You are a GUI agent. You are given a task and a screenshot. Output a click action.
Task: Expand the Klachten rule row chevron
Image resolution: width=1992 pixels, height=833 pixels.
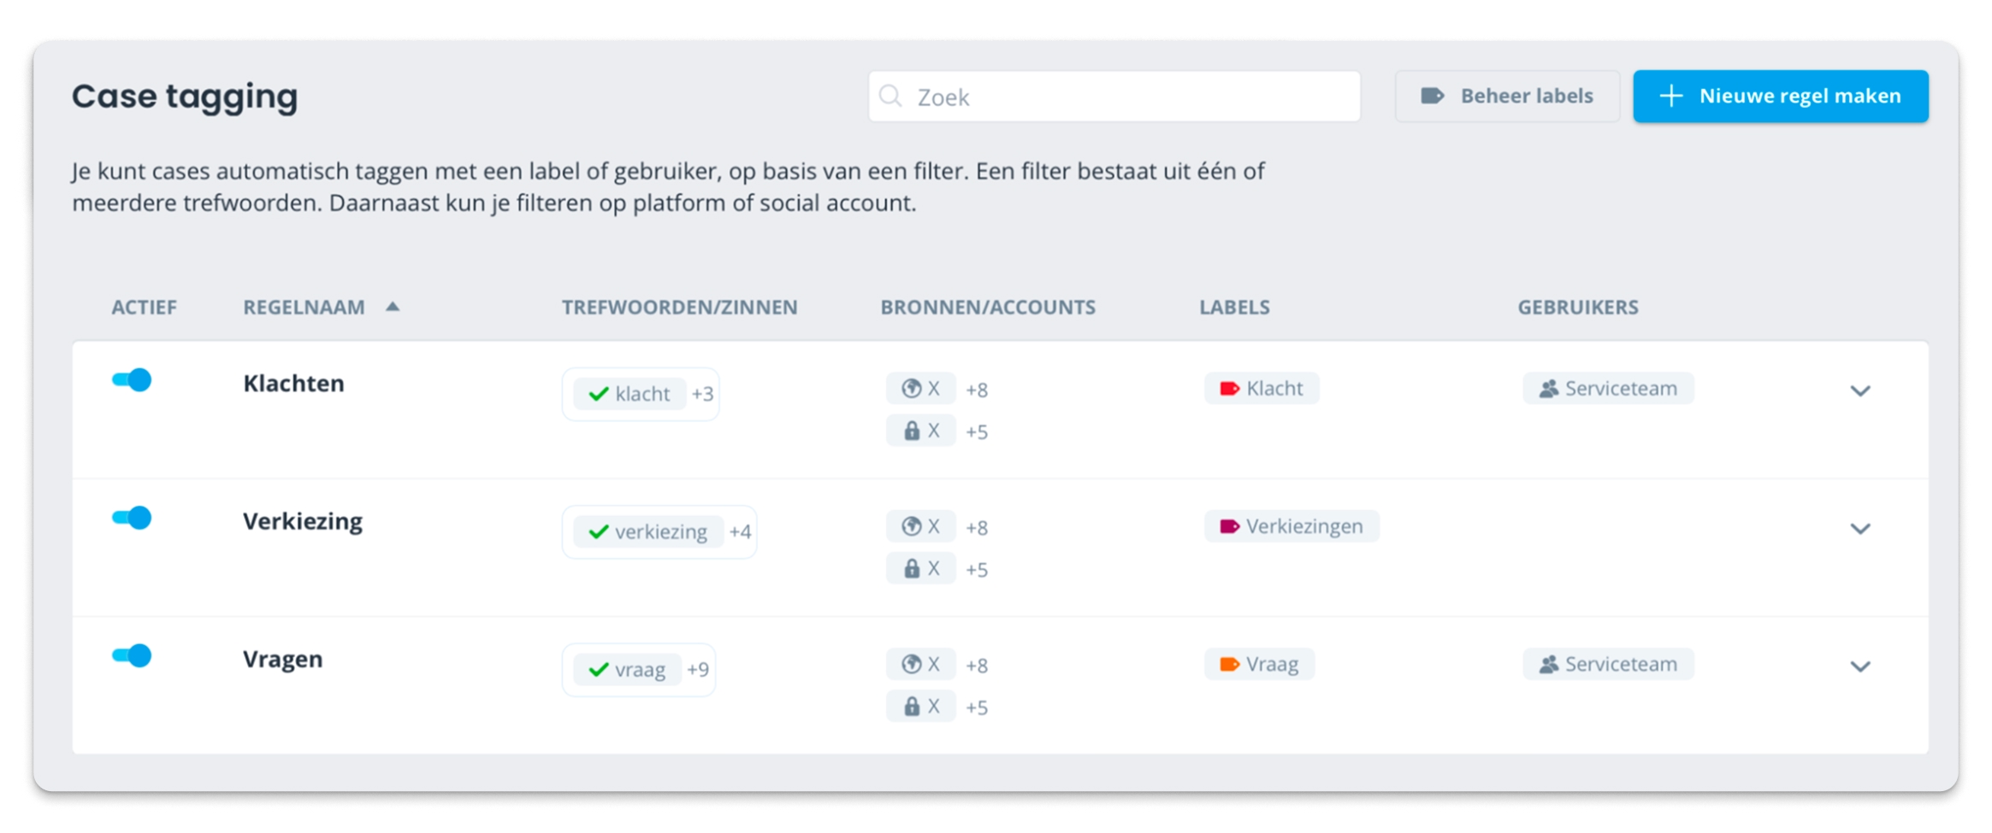tap(1860, 391)
